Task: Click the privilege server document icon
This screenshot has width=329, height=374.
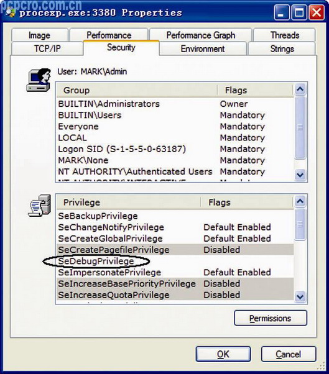Action: [x=39, y=206]
